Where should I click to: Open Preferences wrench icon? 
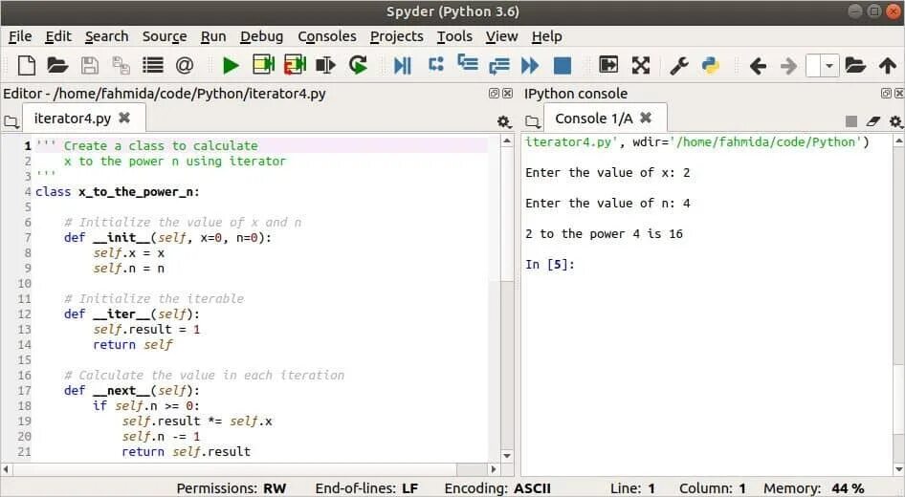pos(679,66)
